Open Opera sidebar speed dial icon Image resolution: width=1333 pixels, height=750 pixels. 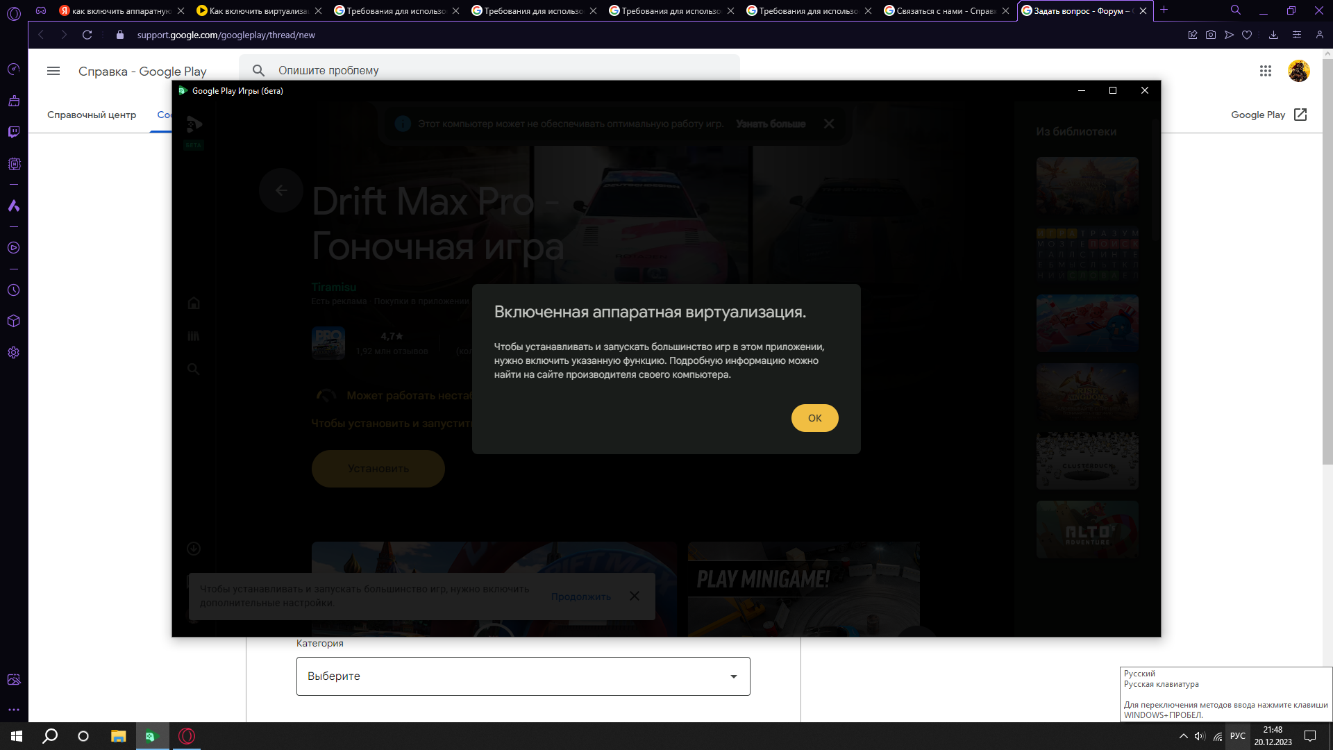click(13, 69)
